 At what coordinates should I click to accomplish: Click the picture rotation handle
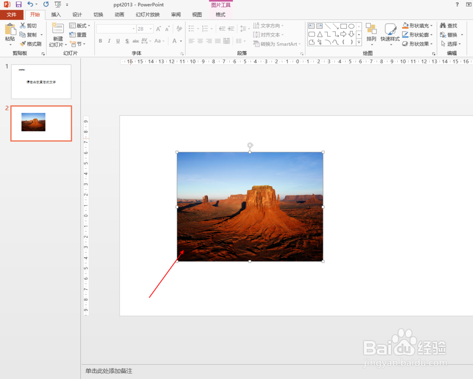[x=250, y=145]
